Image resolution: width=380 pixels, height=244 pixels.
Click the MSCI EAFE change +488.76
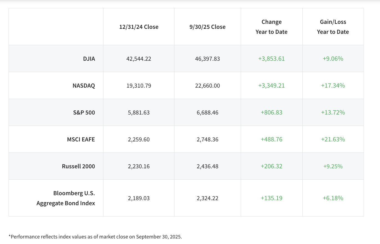pos(272,139)
